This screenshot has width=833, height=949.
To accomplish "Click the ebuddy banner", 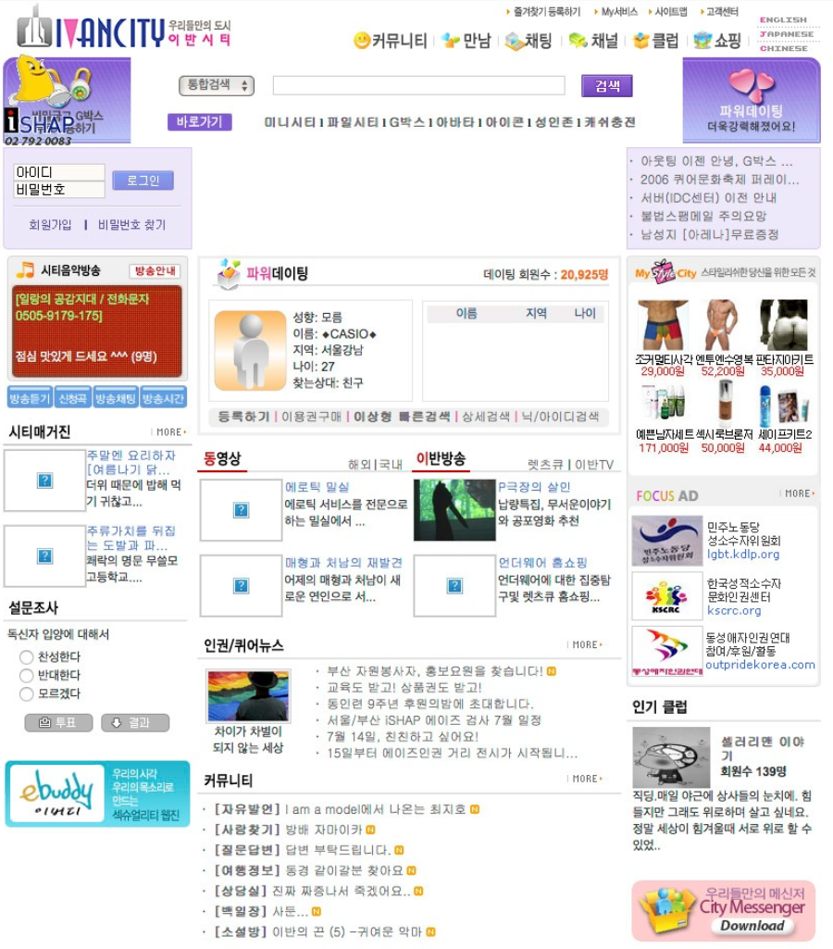I will [97, 793].
